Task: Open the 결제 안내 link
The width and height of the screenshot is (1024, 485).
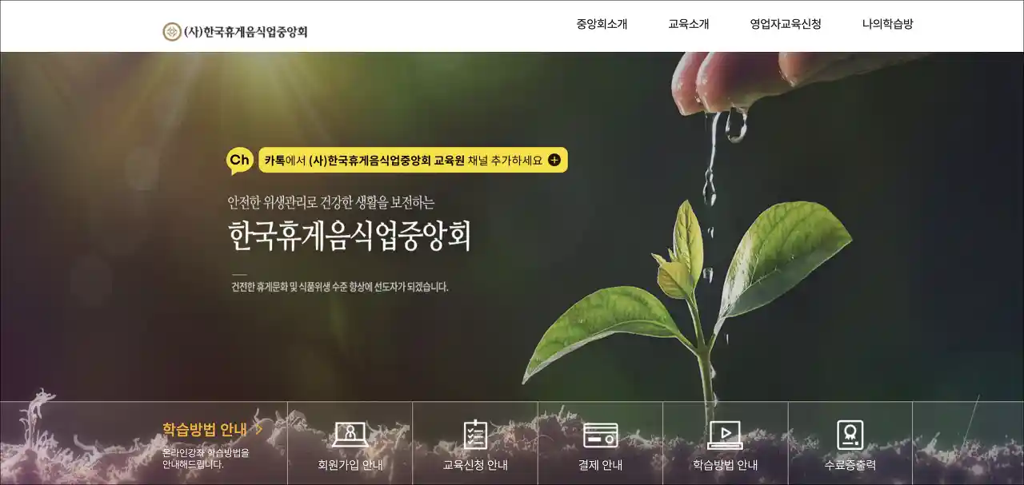Action: click(600, 465)
